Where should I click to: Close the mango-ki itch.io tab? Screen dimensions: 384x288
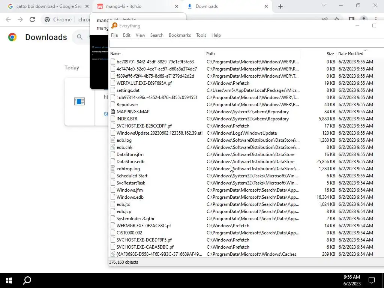177,6
